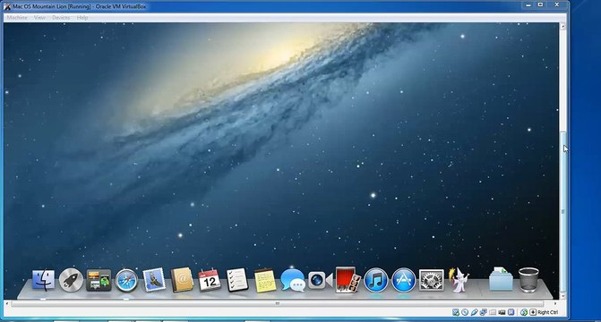Click the horizontal scrollbar left arrow
Image resolution: width=601 pixels, height=322 pixels.
pos(6,303)
